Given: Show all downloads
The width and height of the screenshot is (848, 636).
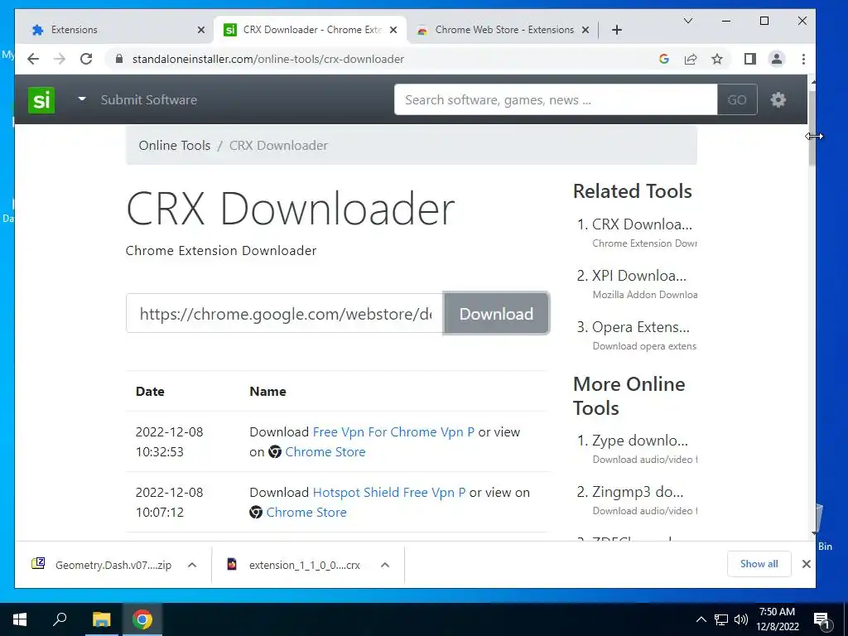Looking at the screenshot, I should 759,563.
